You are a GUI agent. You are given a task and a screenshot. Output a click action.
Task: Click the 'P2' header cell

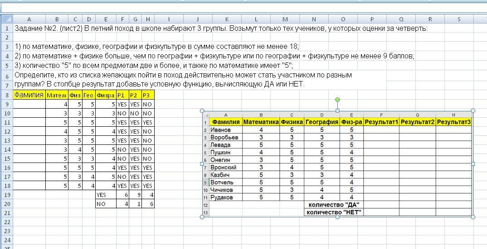point(135,95)
